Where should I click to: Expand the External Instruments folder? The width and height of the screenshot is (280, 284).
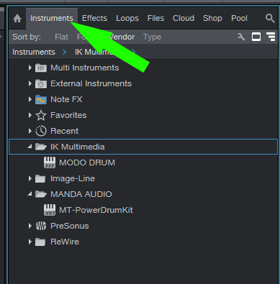[30, 83]
